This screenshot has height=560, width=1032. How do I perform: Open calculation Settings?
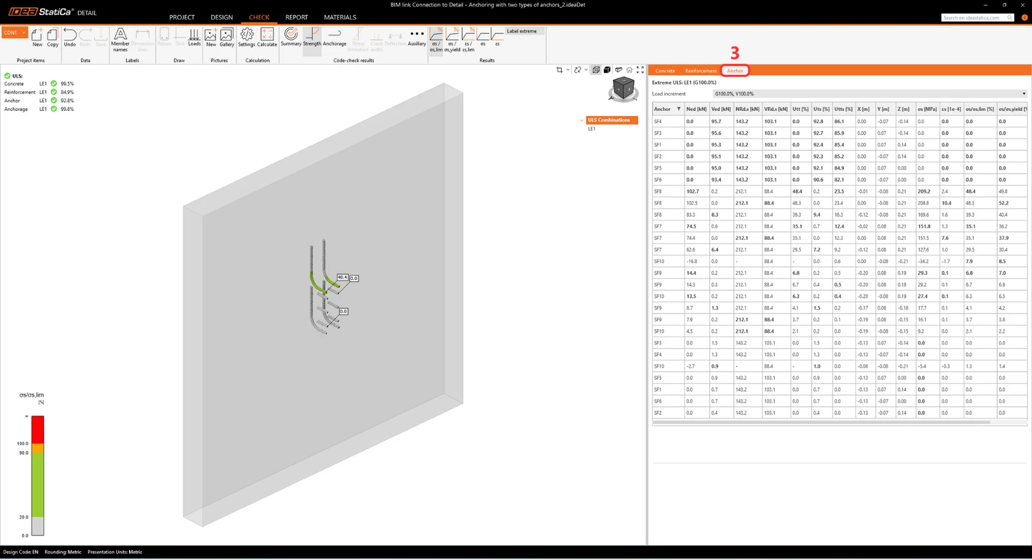(x=246, y=37)
